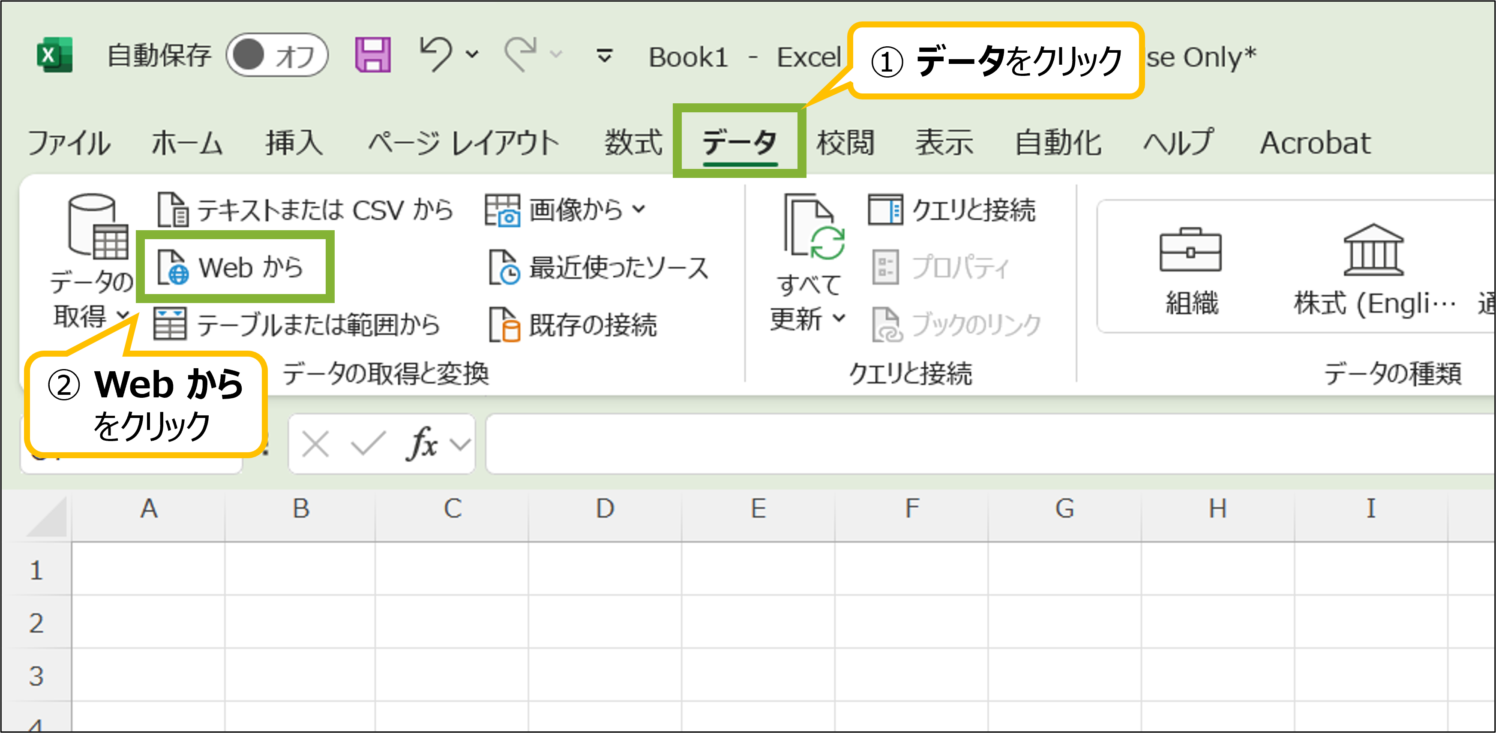
Task: Save the workbook with the save icon
Action: (373, 55)
